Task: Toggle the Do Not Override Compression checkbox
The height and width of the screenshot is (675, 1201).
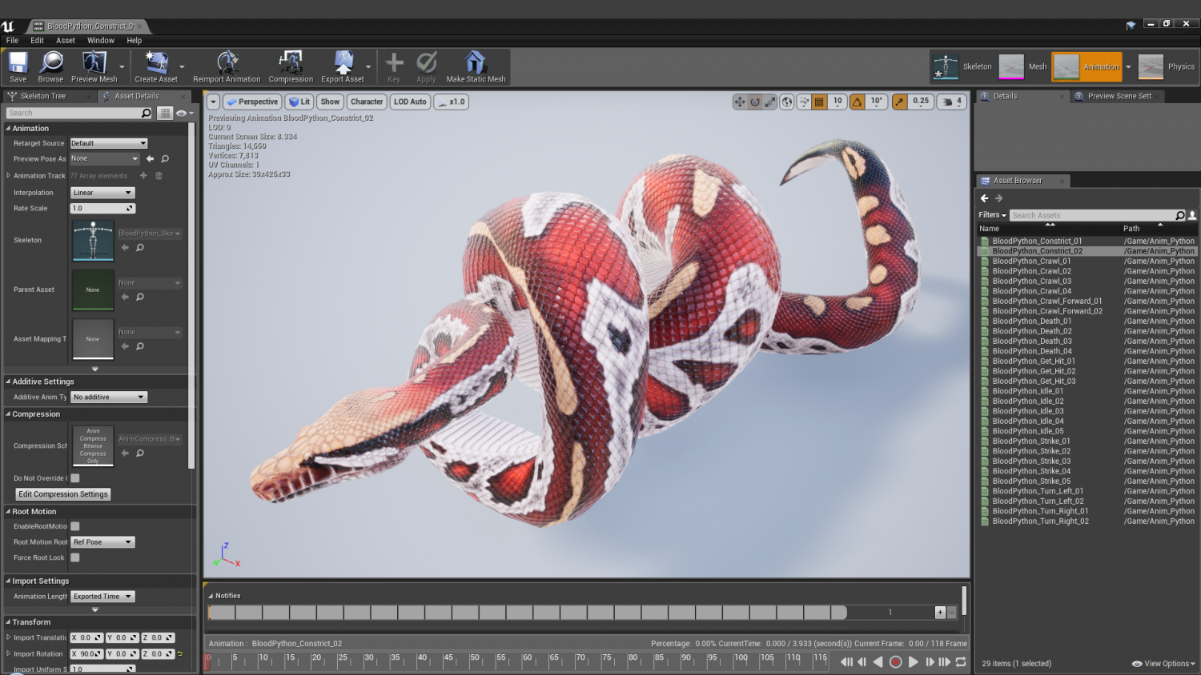Action: tap(75, 478)
